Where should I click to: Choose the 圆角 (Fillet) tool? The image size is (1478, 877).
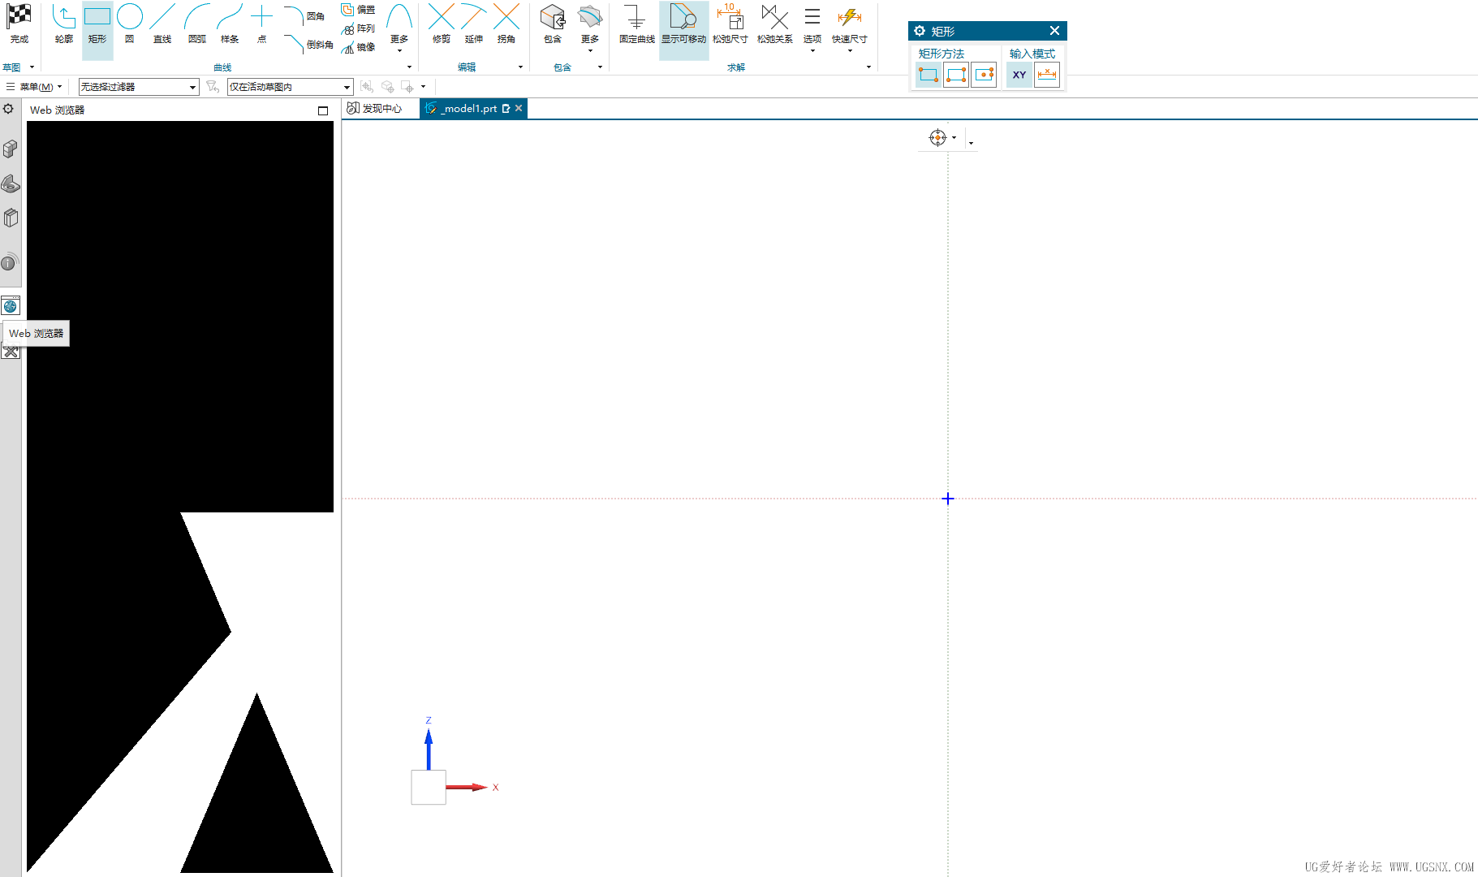coord(304,16)
